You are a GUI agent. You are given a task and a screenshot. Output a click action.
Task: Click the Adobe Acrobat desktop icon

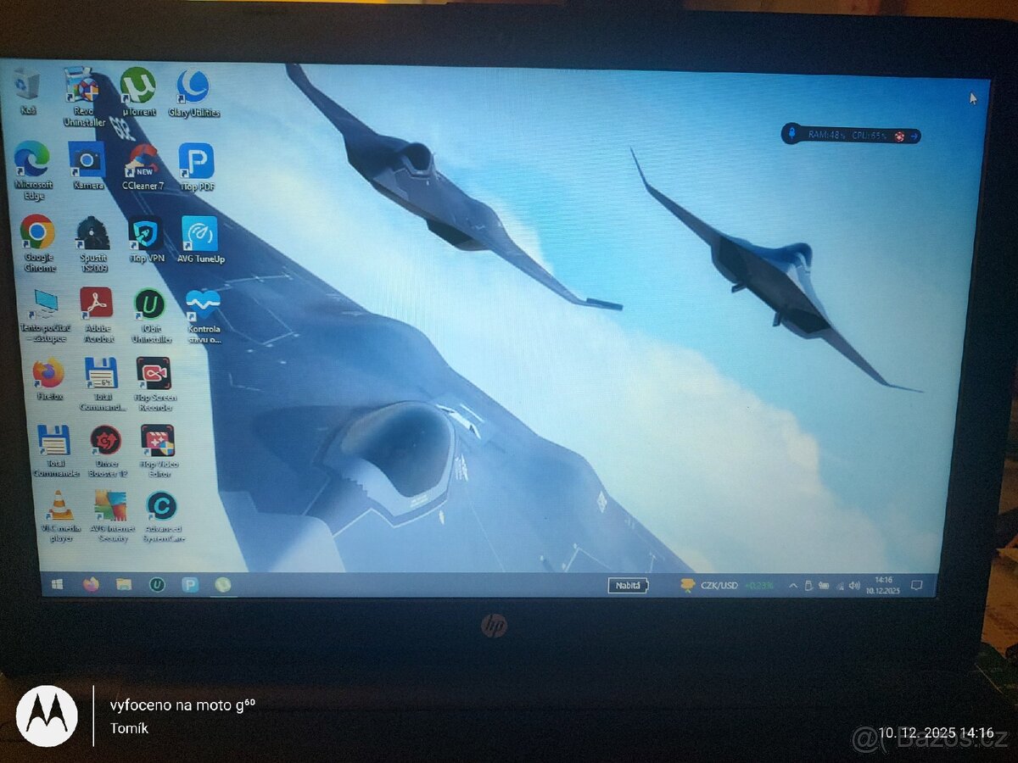[97, 304]
